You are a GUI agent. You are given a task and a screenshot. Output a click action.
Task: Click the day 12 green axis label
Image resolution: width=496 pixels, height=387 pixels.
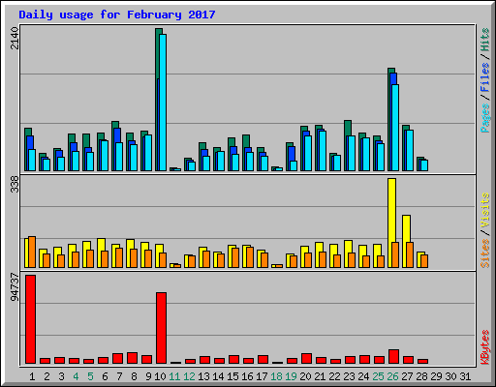coord(189,376)
